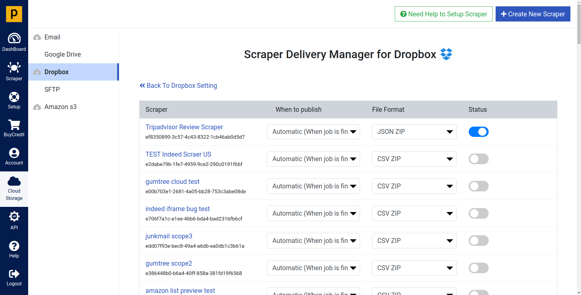Click the 'When to publish' column header
Viewport: 581px width, 295px height.
[299, 110]
